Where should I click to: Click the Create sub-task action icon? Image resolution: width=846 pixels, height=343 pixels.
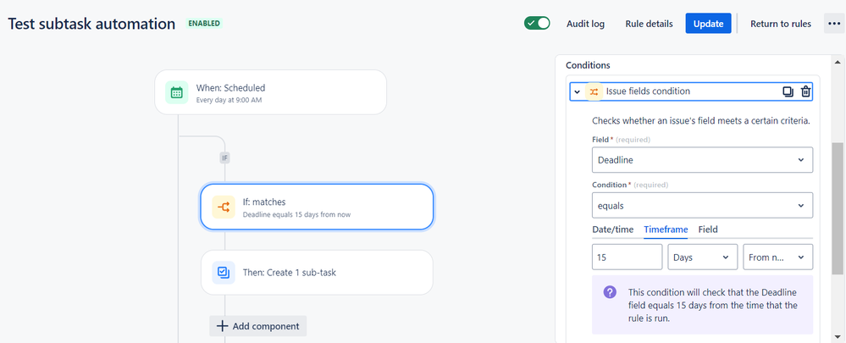[224, 273]
